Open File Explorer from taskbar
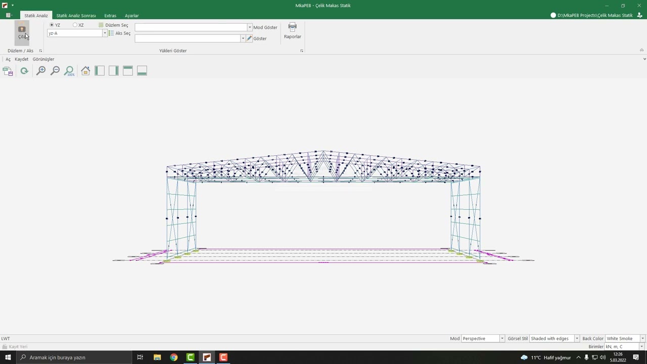647x364 pixels. pyautogui.click(x=157, y=357)
